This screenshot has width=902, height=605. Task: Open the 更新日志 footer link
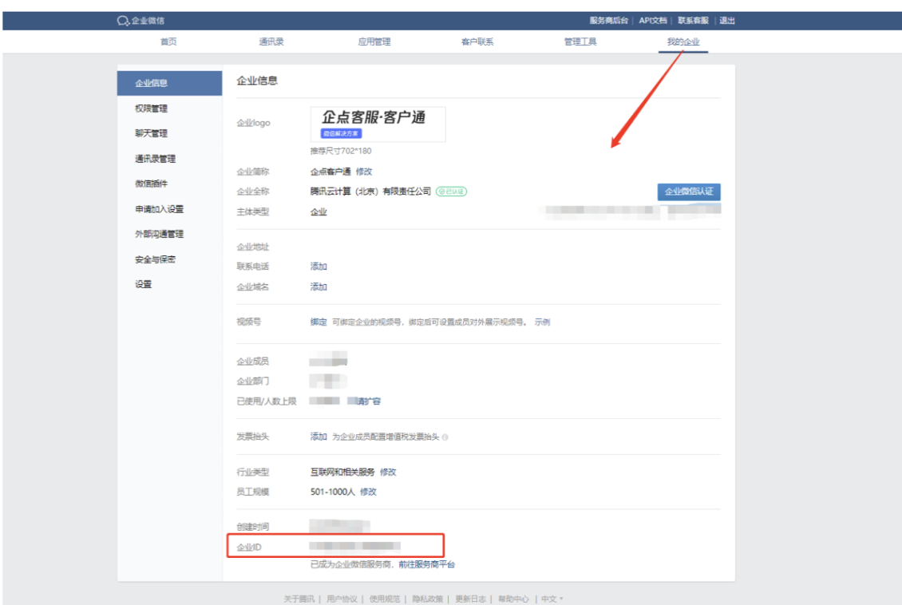(471, 599)
